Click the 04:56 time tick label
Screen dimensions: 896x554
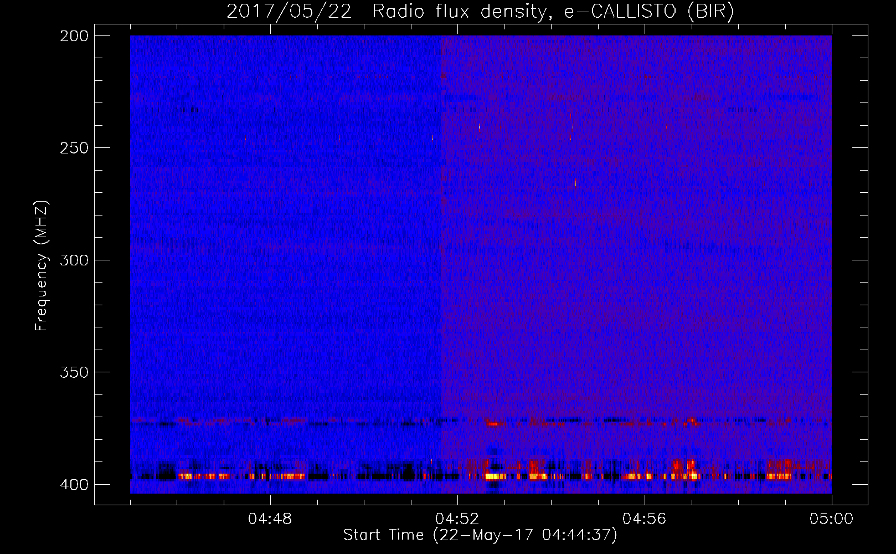point(644,519)
